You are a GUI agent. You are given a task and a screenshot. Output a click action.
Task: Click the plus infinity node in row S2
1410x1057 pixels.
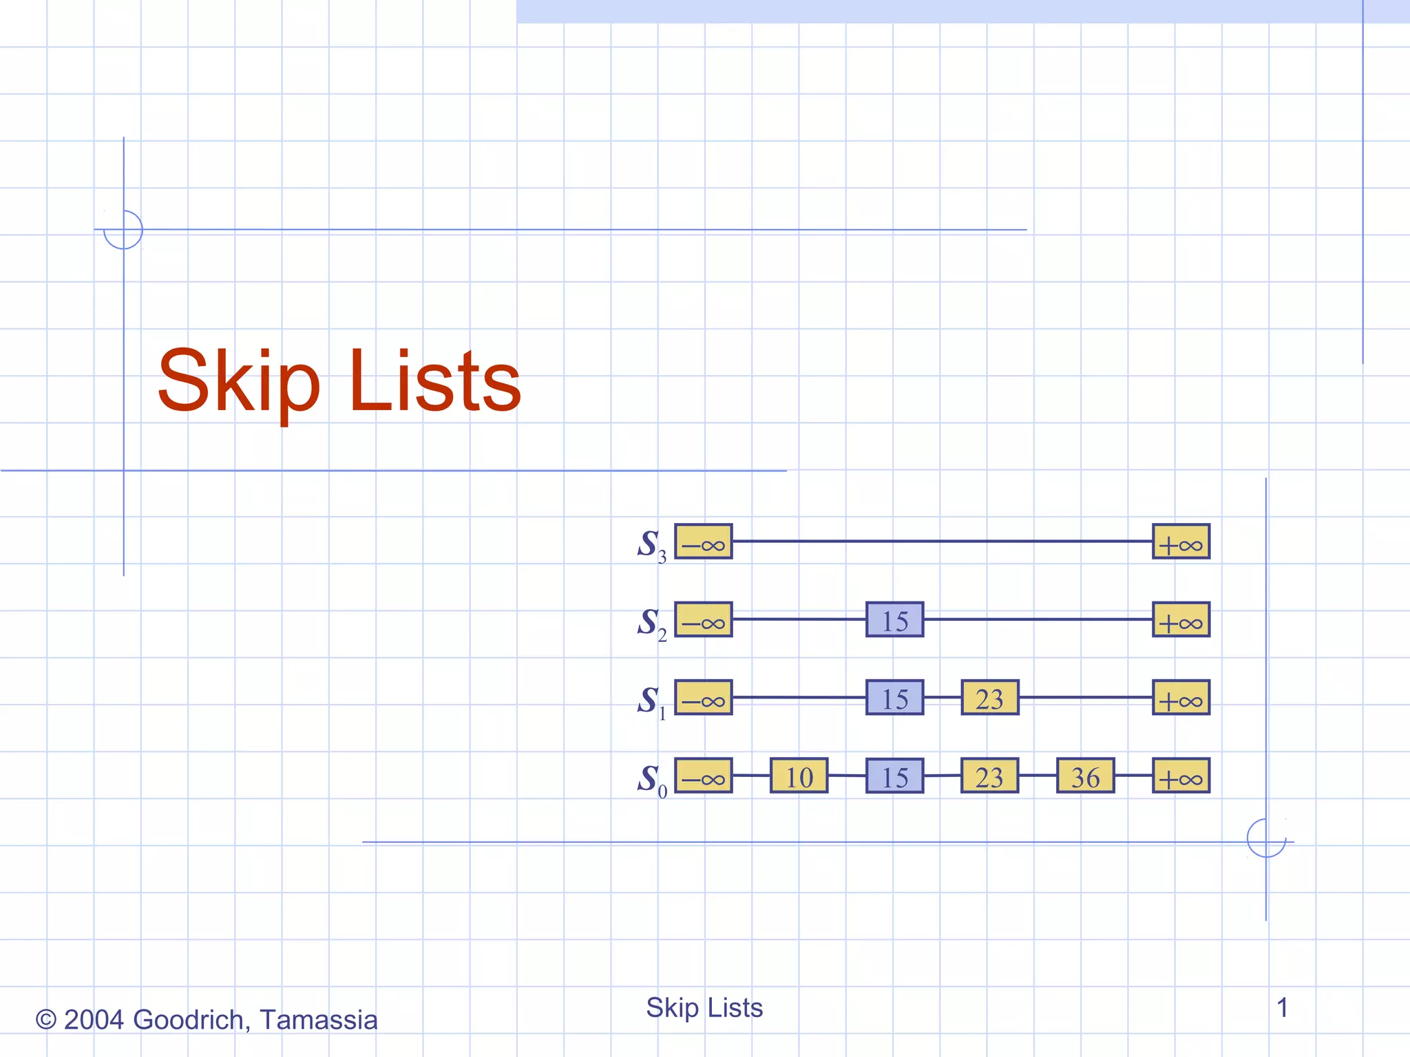click(x=1181, y=619)
